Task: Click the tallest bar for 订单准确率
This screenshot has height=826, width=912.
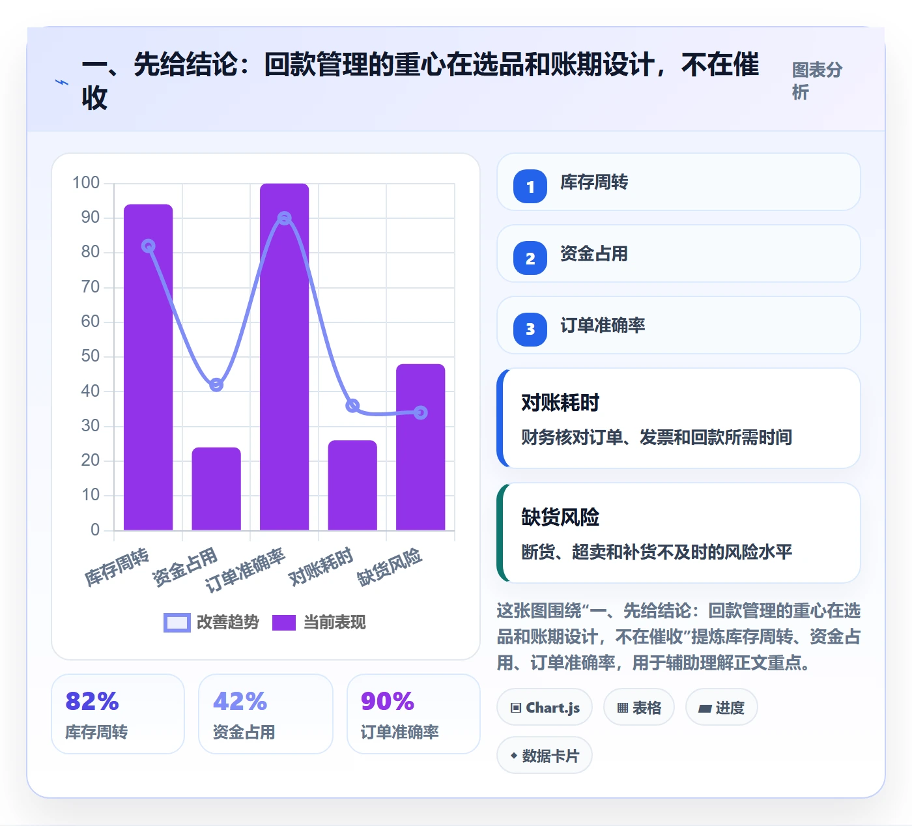Action: pos(285,357)
